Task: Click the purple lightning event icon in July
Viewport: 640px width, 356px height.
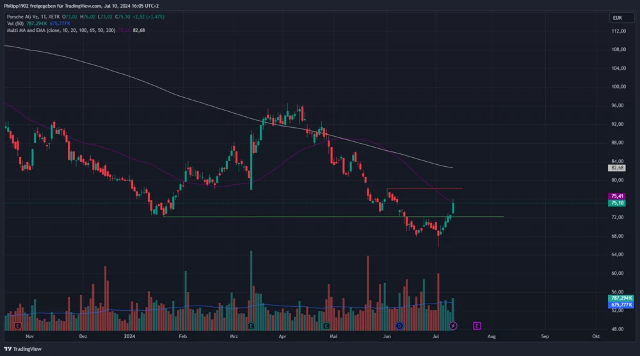Action: pos(453,325)
